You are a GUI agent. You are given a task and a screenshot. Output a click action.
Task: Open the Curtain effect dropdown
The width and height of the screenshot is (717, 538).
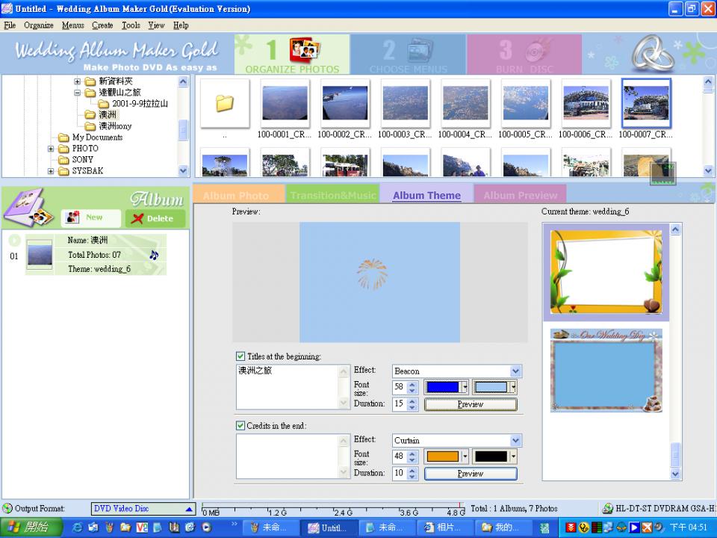click(515, 441)
